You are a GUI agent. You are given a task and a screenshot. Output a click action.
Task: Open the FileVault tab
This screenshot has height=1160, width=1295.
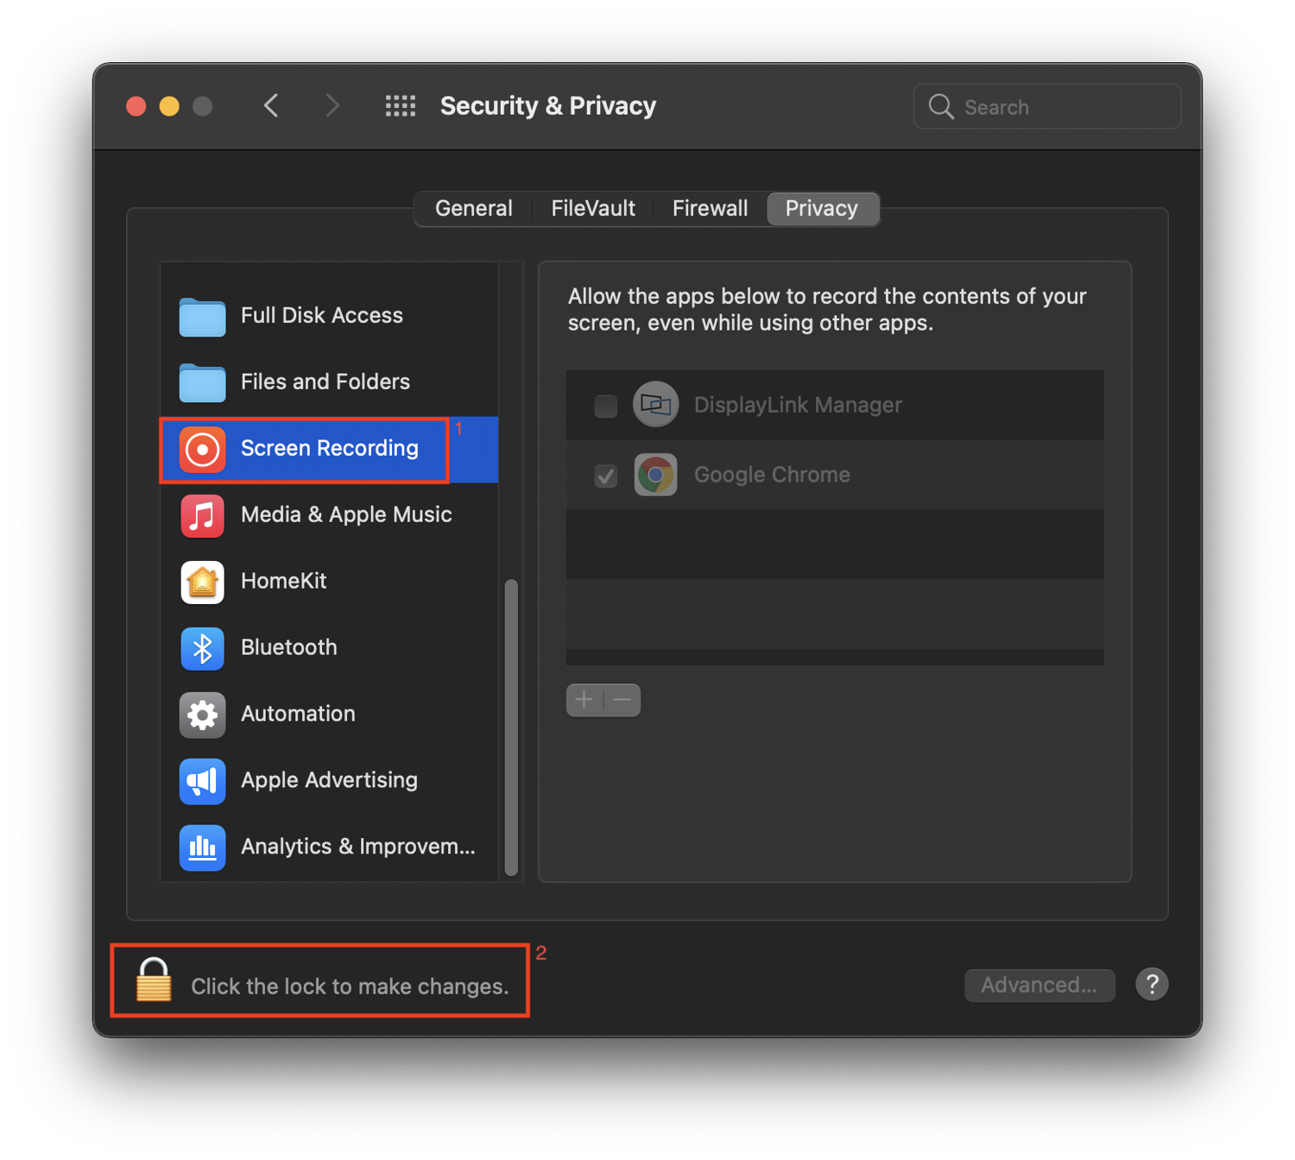592,208
